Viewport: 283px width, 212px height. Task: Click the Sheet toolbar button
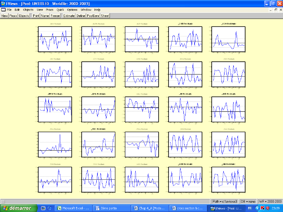click(x=105, y=16)
